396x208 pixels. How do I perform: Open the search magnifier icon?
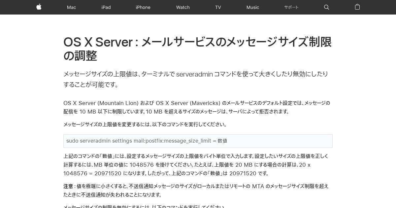tap(327, 7)
